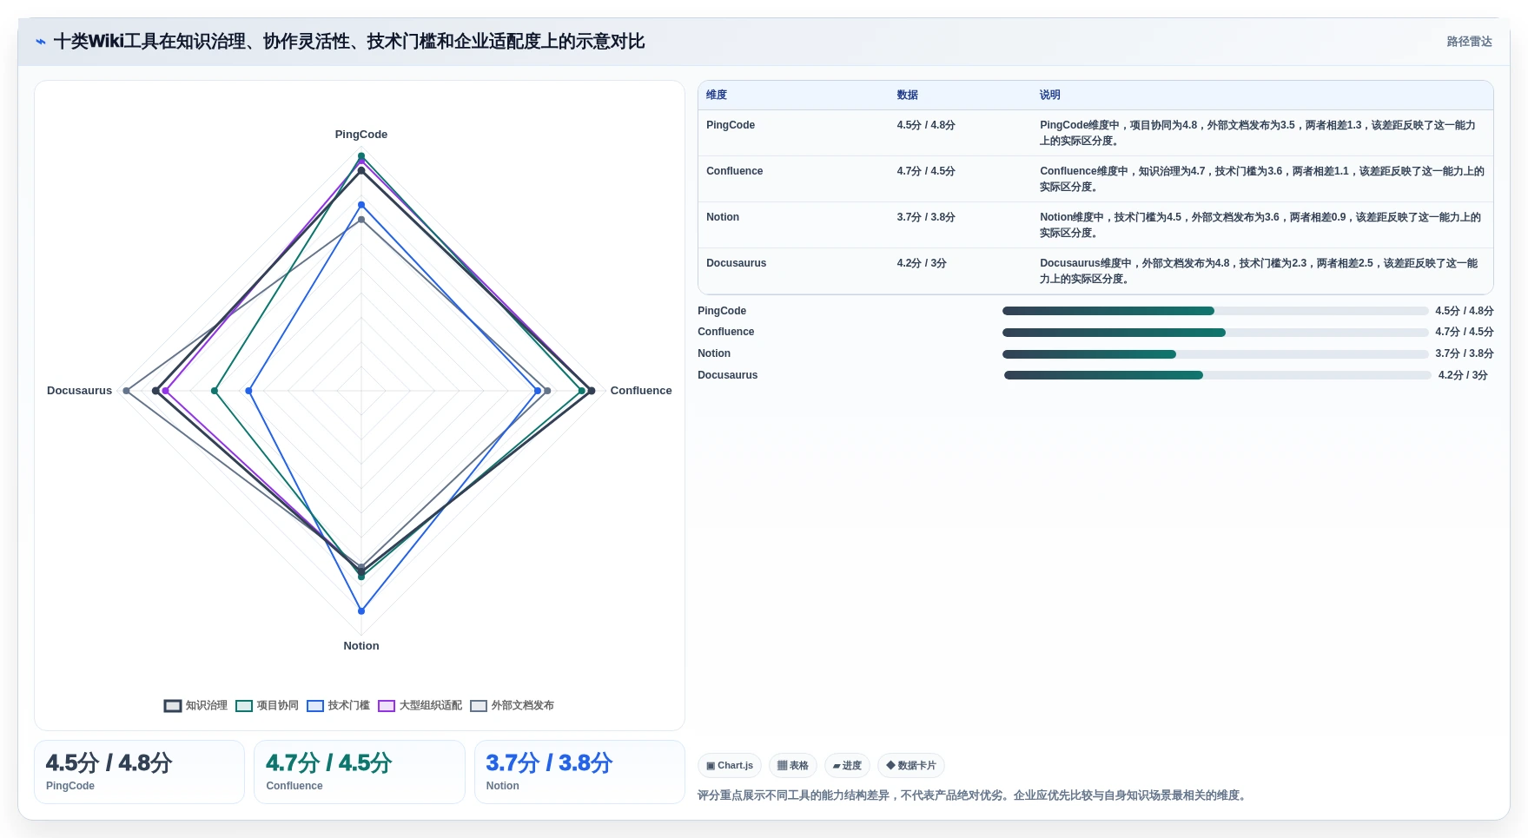1528x838 pixels.
Task: Open the Confluence score card
Action: [x=360, y=772]
